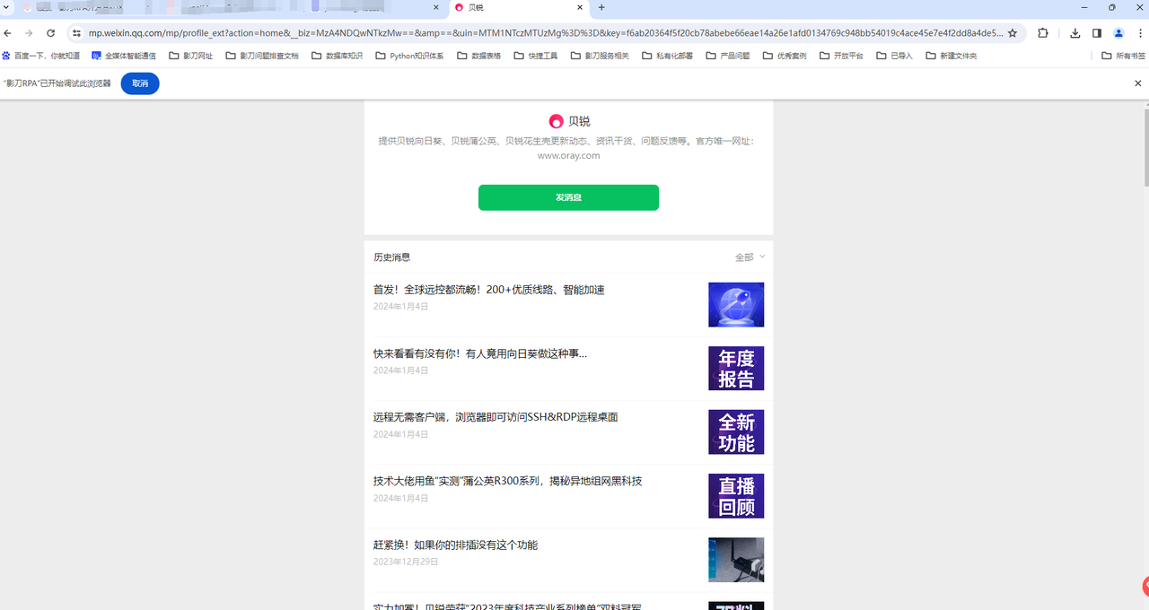Click the 历史消息 heading text
This screenshot has width=1149, height=610.
pos(392,257)
